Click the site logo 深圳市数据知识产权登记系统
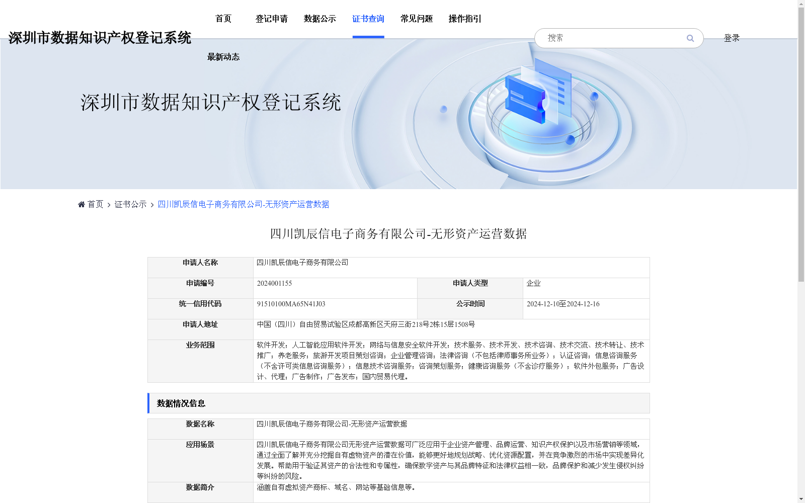805x503 pixels. [x=100, y=38]
